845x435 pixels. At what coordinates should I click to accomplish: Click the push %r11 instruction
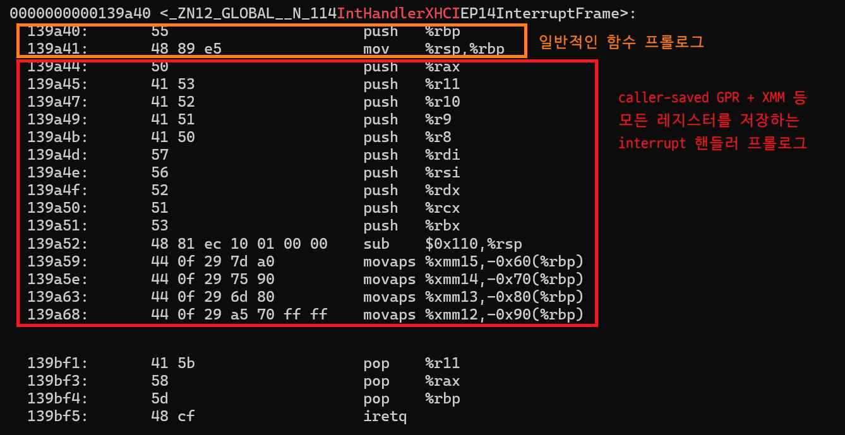point(411,84)
